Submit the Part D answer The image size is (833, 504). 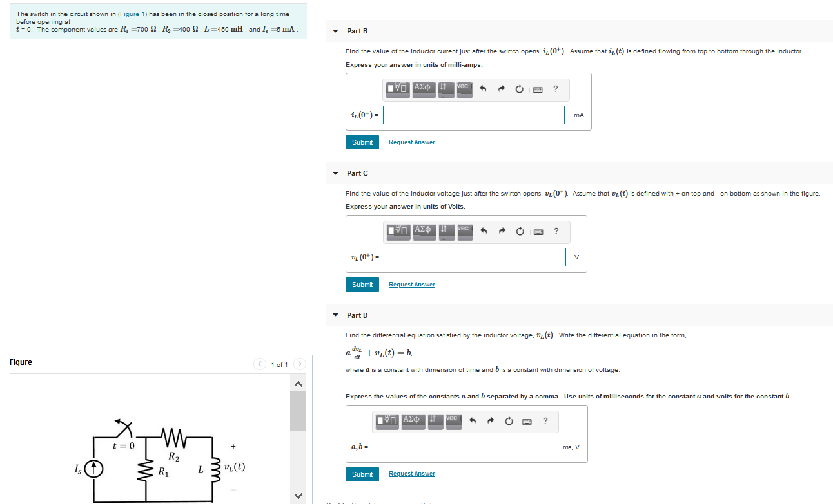click(x=362, y=474)
